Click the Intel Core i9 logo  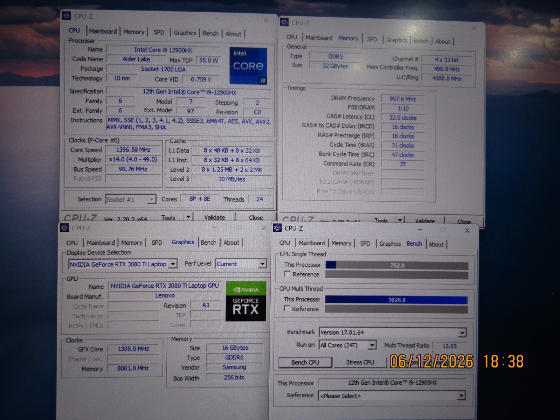pyautogui.click(x=248, y=66)
